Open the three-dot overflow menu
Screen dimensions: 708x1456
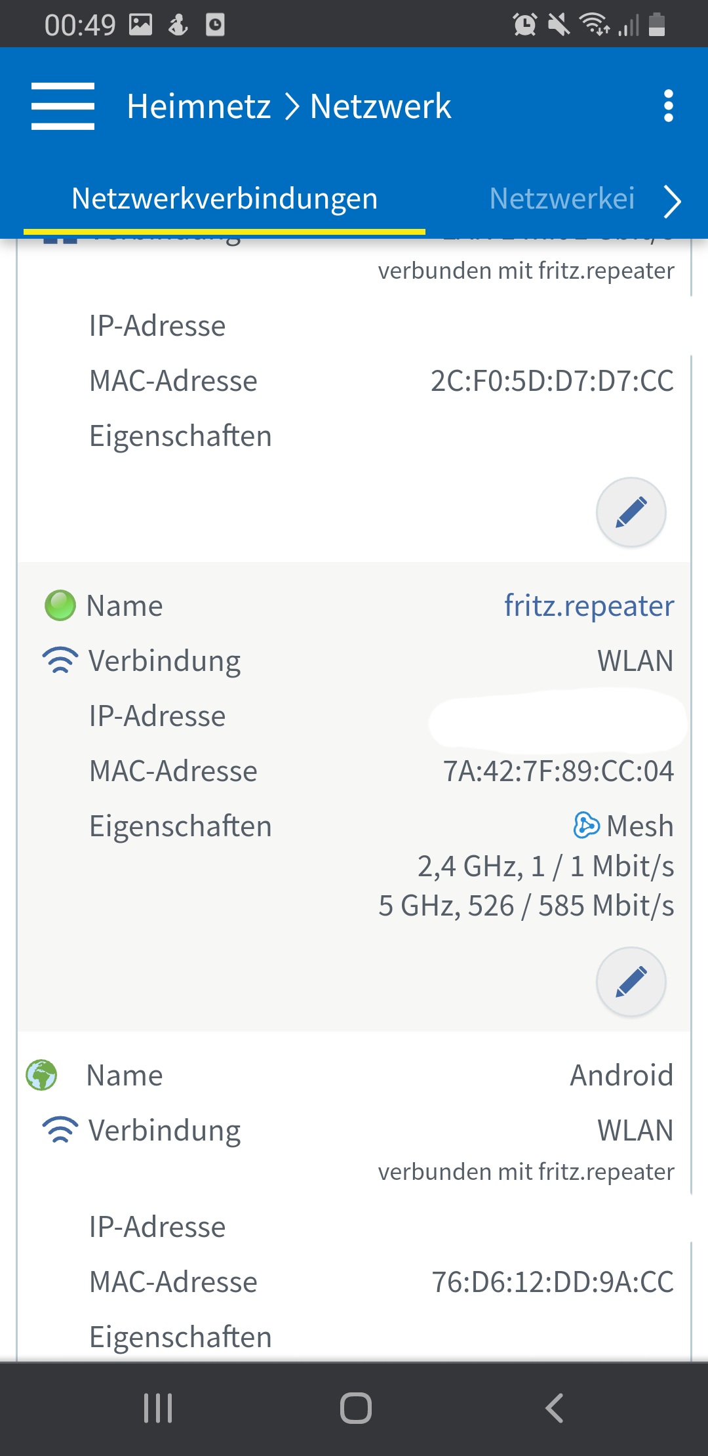pos(668,106)
